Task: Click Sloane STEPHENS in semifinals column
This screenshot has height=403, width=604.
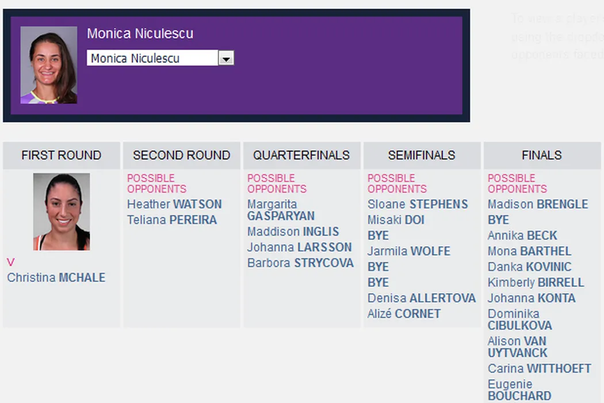Action: coord(418,204)
